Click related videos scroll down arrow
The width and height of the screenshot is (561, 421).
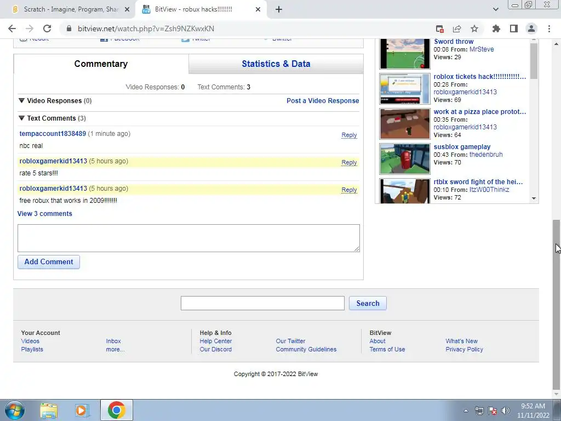tap(534, 198)
